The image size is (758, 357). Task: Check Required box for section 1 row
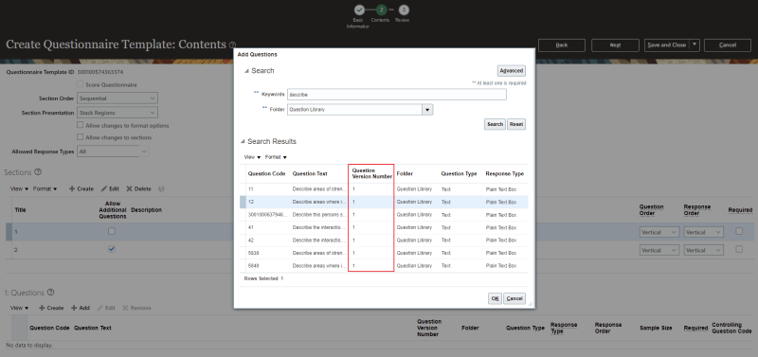[739, 231]
